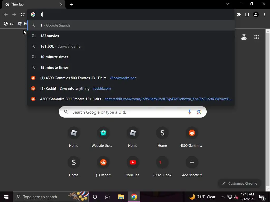Open the Extensions puzzle icon
The height and width of the screenshot is (202, 270).
239,14
